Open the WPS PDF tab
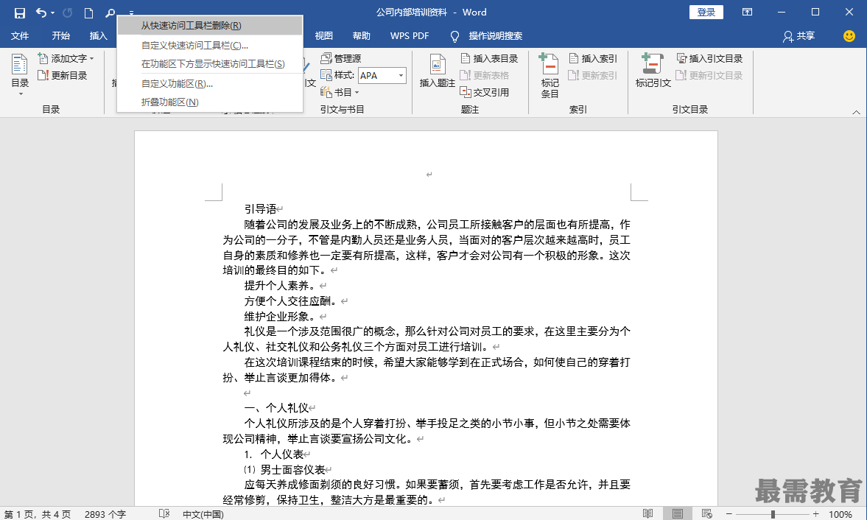This screenshot has width=867, height=520. point(410,36)
